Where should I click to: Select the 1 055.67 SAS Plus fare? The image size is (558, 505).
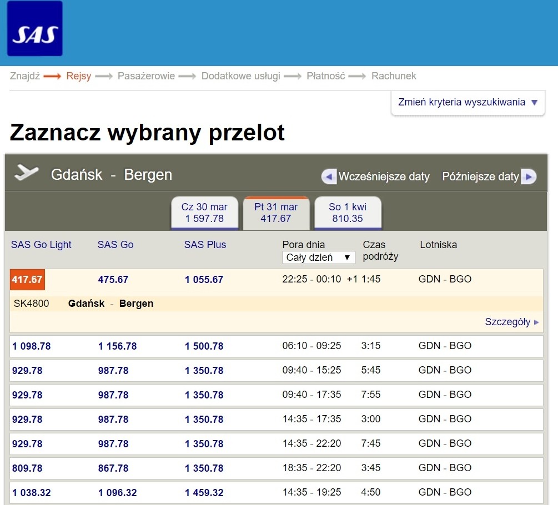point(204,280)
